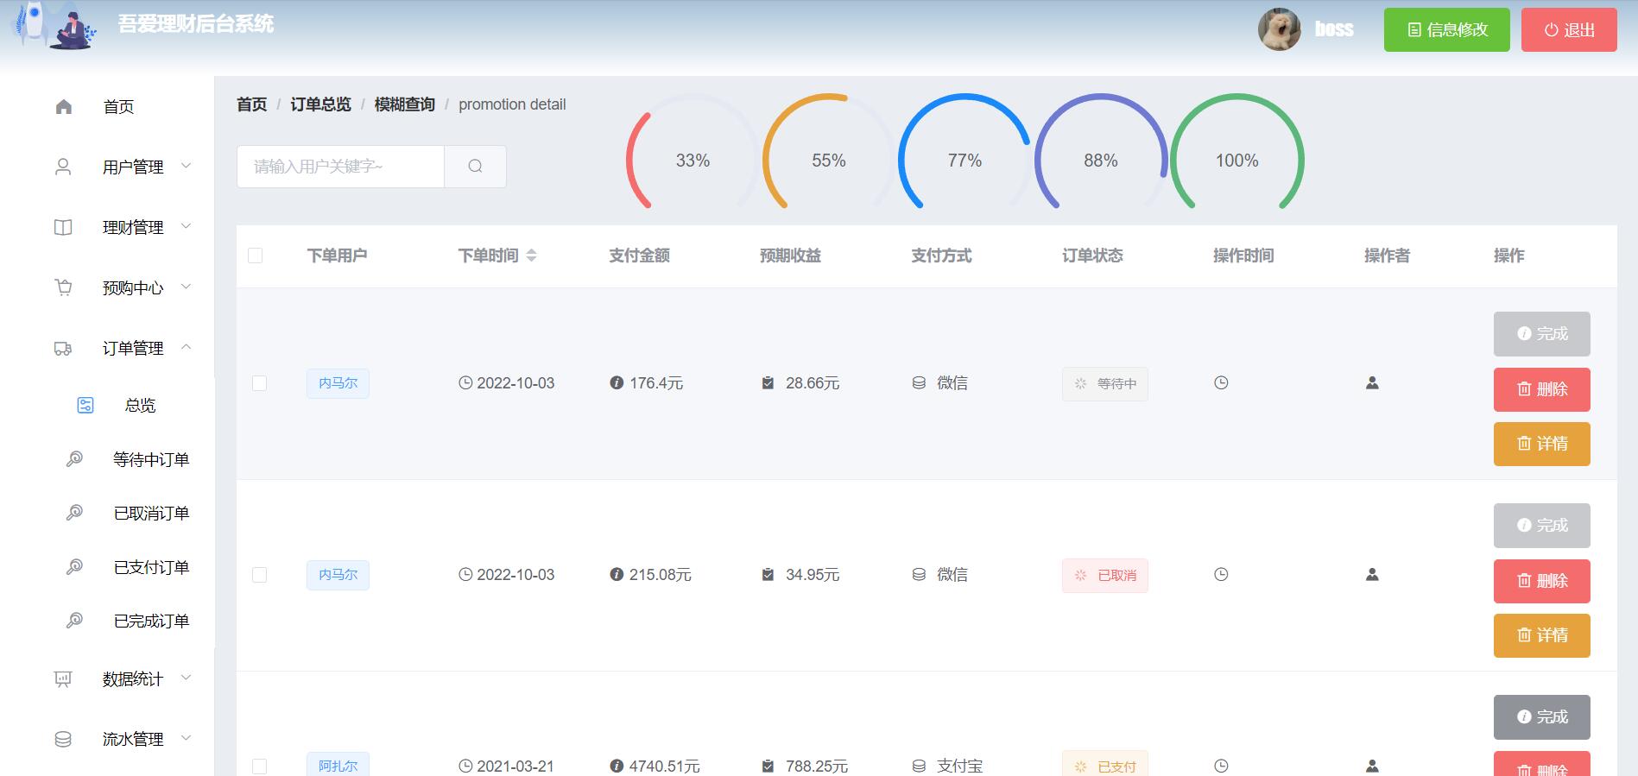Click the search icon beside 已取消订单
1638x776 pixels.
tap(74, 513)
